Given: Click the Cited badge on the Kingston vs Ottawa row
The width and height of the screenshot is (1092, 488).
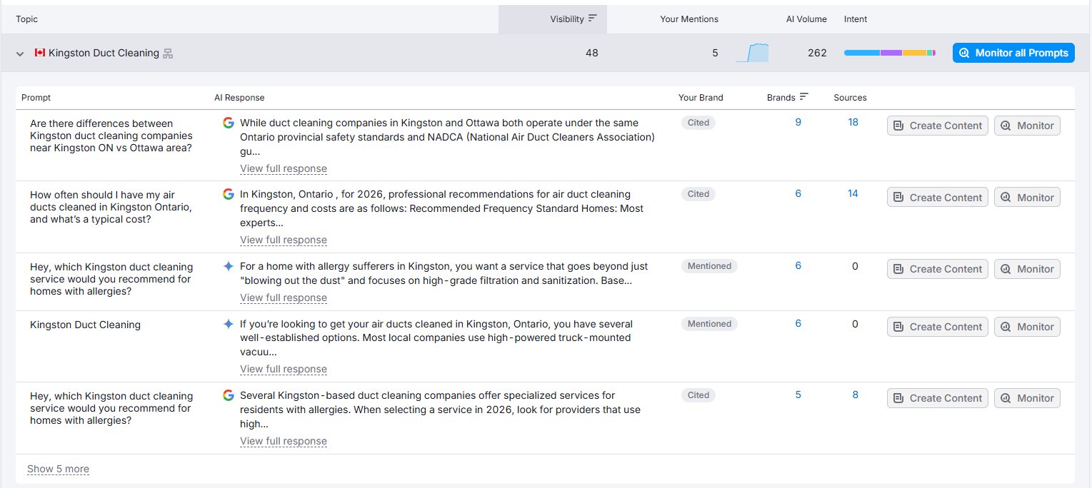Looking at the screenshot, I should 698,123.
